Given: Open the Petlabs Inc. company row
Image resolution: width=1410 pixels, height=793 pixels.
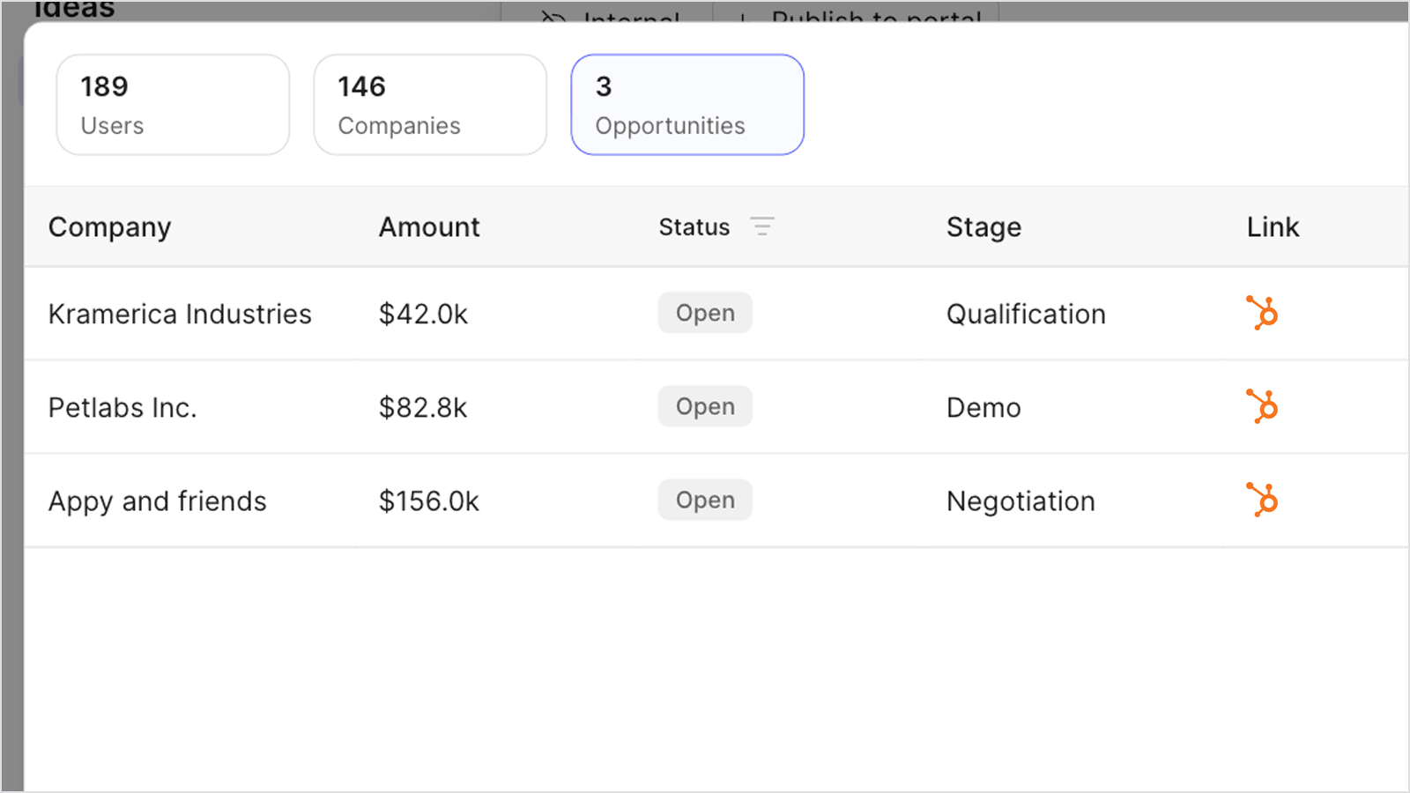Looking at the screenshot, I should pyautogui.click(x=716, y=407).
